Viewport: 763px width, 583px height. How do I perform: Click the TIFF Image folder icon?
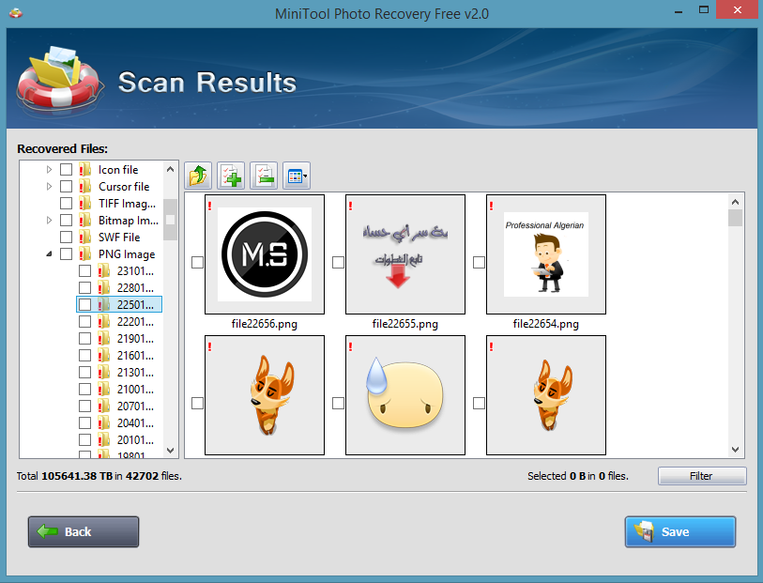click(x=85, y=204)
